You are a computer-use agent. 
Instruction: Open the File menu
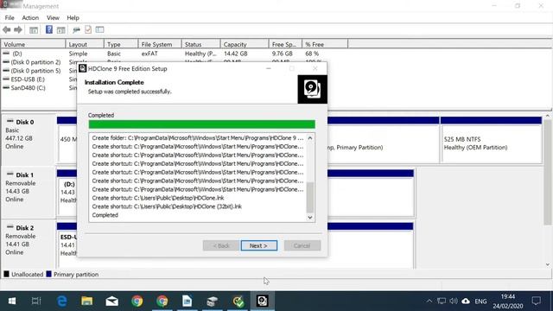[10, 17]
